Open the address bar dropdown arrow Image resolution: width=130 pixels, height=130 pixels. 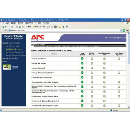(121, 30)
